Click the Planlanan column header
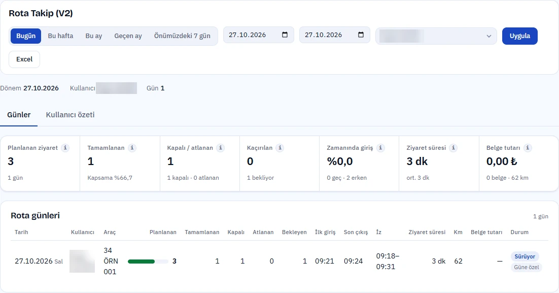 point(163,233)
